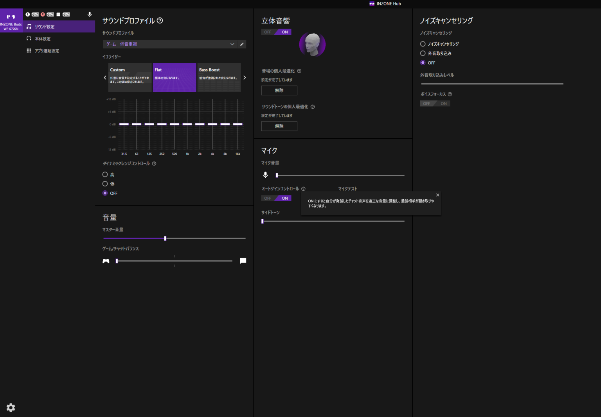The width and height of the screenshot is (601, 417).
Task: Toggle the 立体音響 spatial sound switch
Action: pyautogui.click(x=276, y=32)
